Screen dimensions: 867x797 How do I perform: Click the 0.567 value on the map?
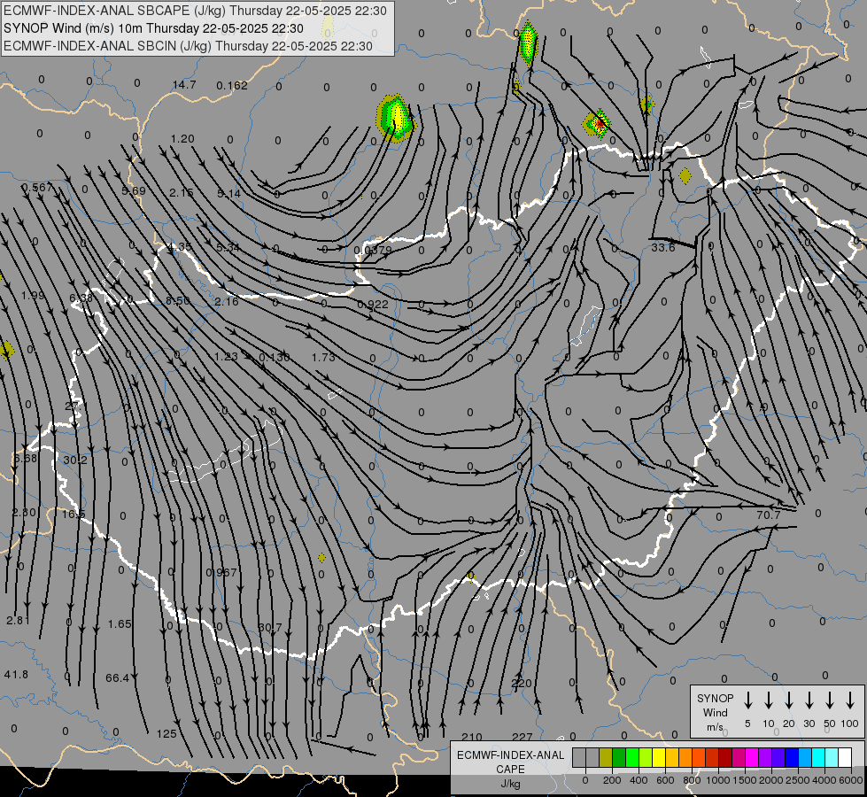[x=37, y=188]
